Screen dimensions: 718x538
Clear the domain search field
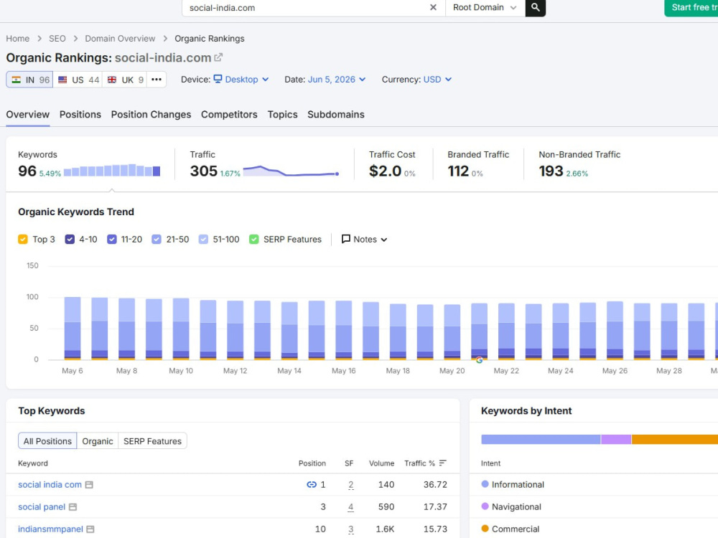tap(433, 7)
